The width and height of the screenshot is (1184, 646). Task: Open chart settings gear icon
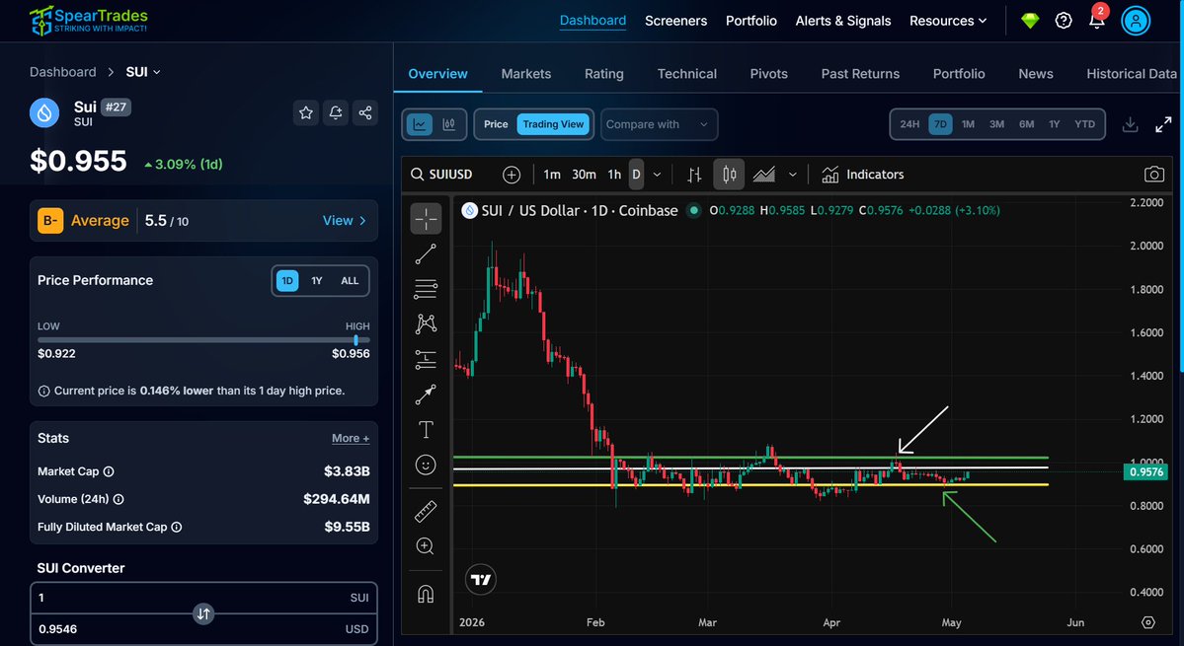(1148, 622)
